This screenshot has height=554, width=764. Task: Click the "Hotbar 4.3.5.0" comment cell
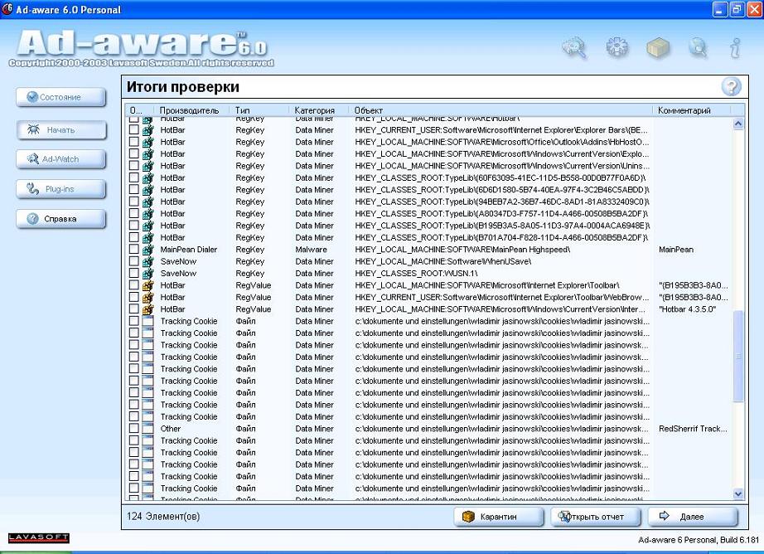pos(687,309)
